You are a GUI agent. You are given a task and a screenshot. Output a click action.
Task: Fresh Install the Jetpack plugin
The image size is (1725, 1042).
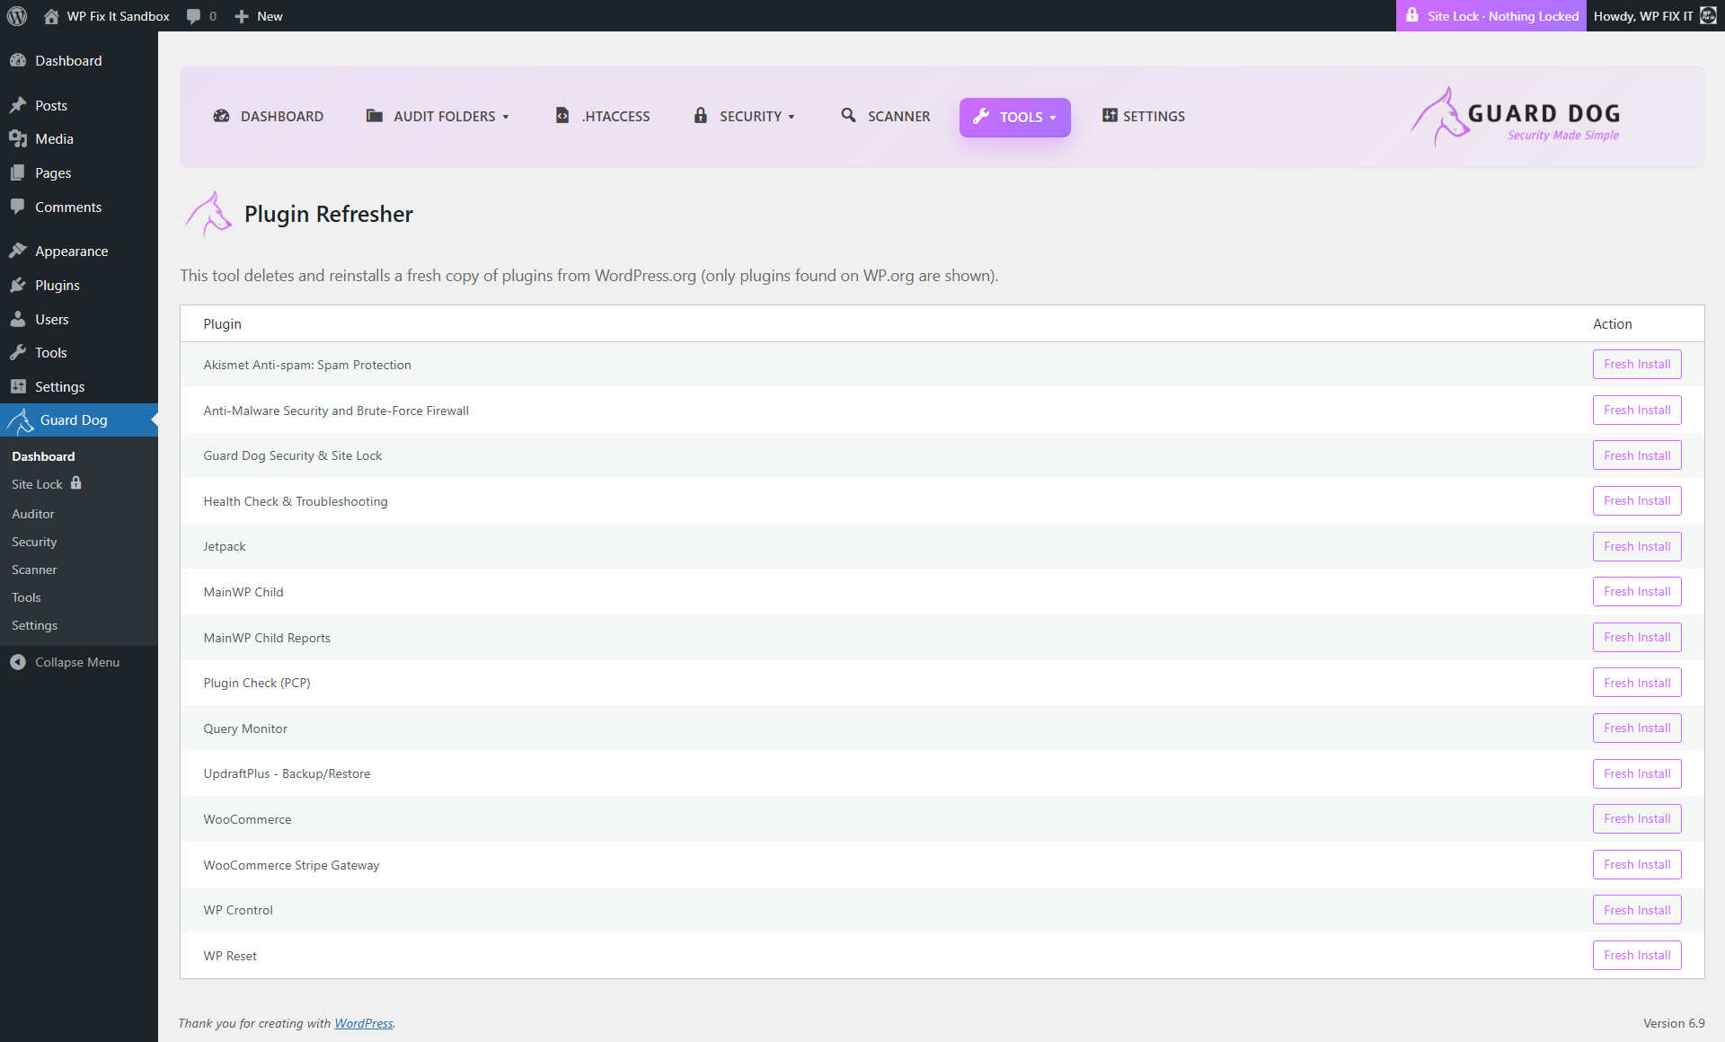coord(1637,546)
